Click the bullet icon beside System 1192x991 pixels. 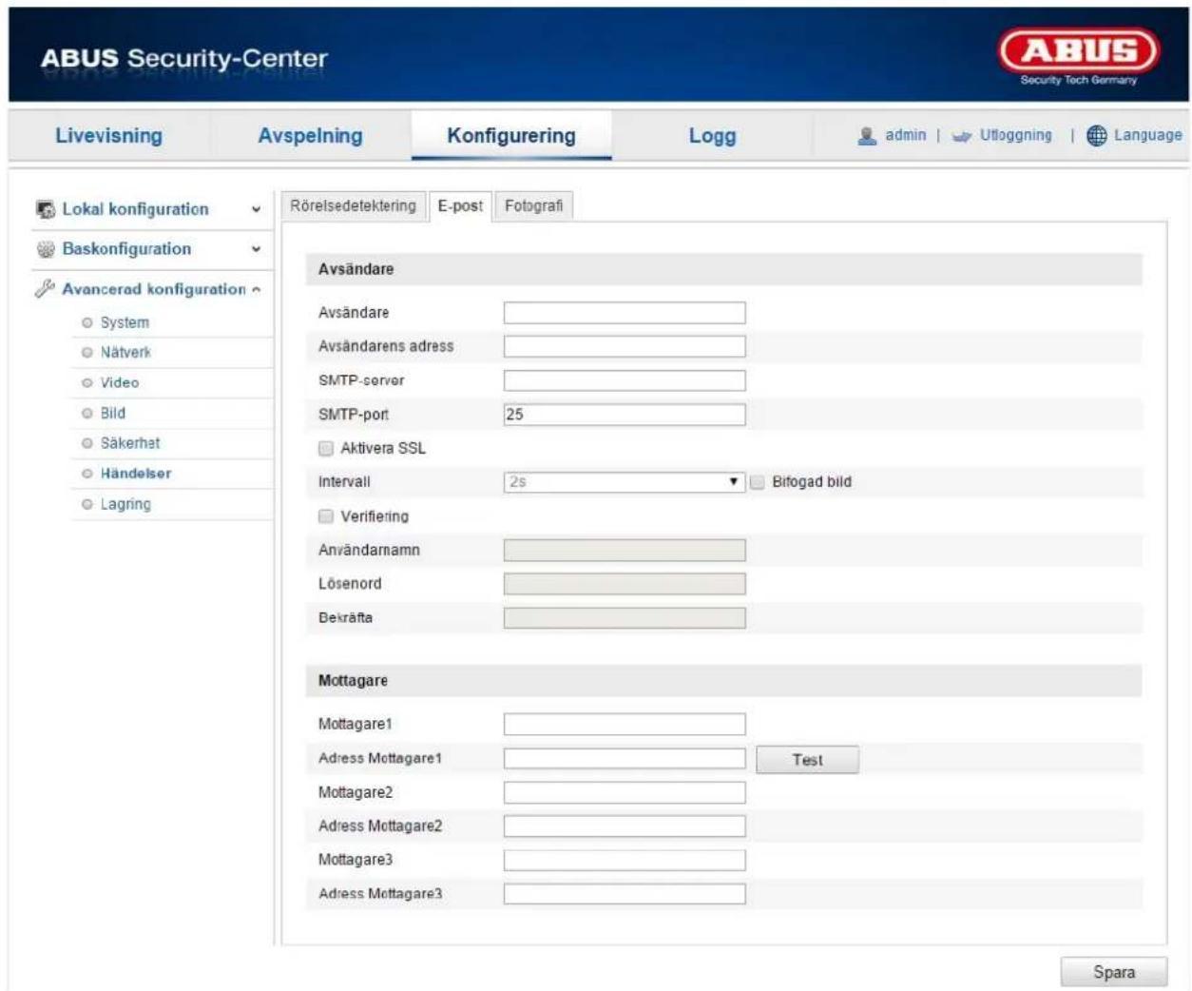pyautogui.click(x=87, y=322)
